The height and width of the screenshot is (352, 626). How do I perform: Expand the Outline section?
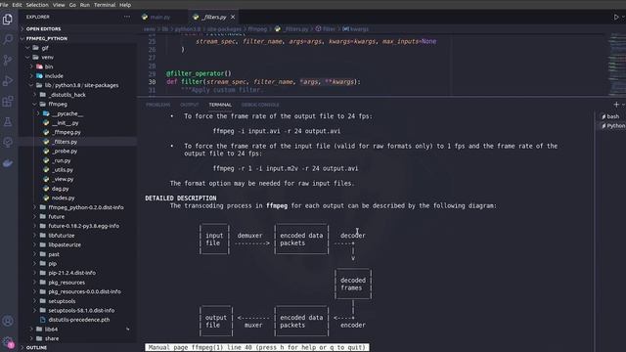(78, 348)
